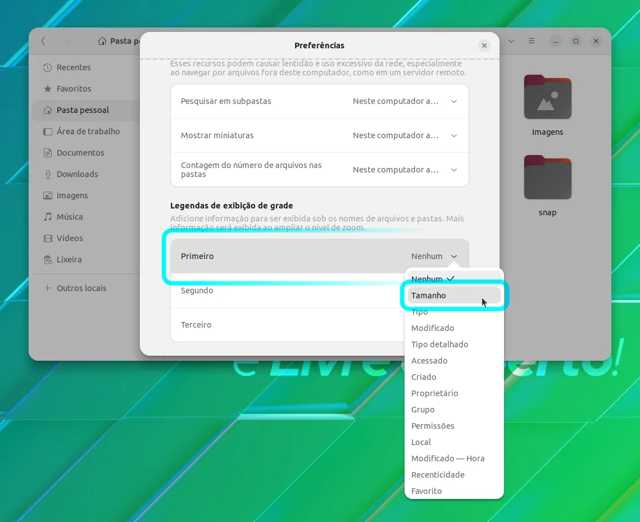This screenshot has height=522, width=640.
Task: Open view options chevron in Files header
Action: [x=511, y=41]
